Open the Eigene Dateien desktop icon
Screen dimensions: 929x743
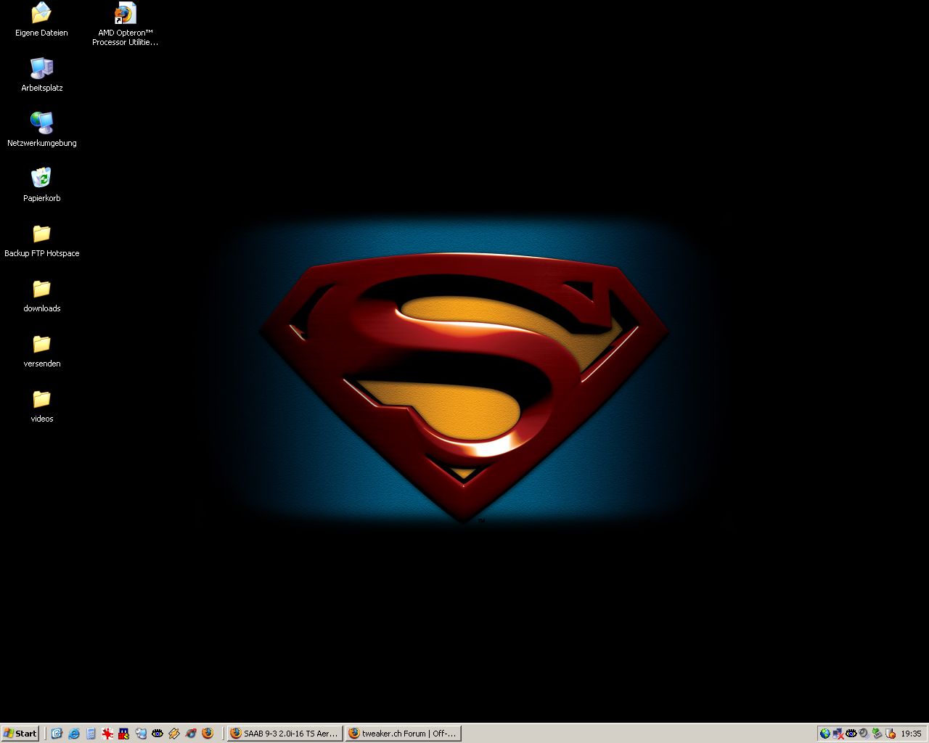tap(41, 14)
